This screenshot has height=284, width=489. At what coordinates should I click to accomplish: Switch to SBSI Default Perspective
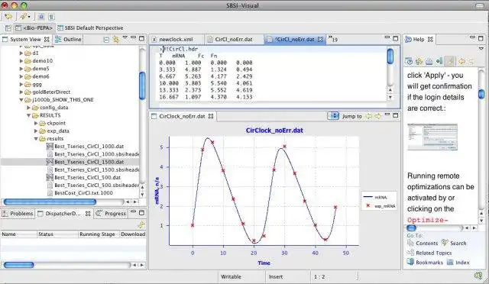[x=90, y=28]
